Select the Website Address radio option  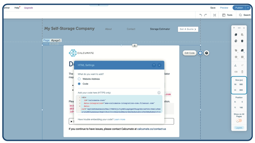pos(79,79)
